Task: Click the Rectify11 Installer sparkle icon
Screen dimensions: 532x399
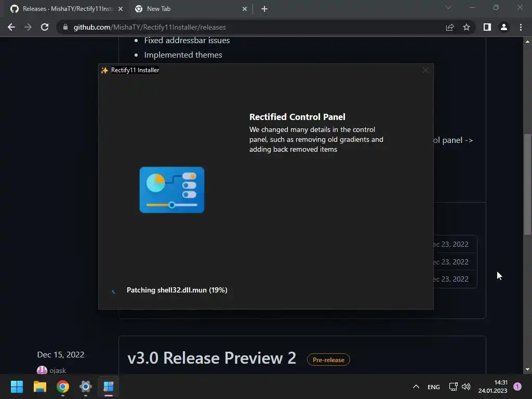Action: 104,70
